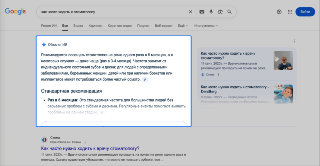Open the DentBerg article thumbnail

(x=283, y=94)
